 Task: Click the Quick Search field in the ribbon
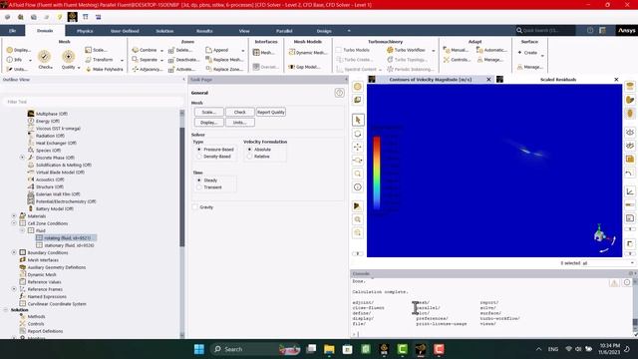pos(545,30)
